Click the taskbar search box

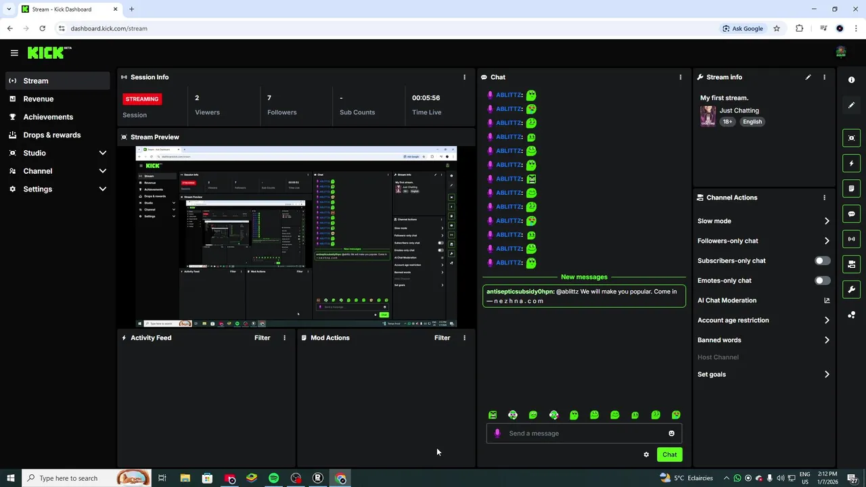pyautogui.click(x=86, y=478)
